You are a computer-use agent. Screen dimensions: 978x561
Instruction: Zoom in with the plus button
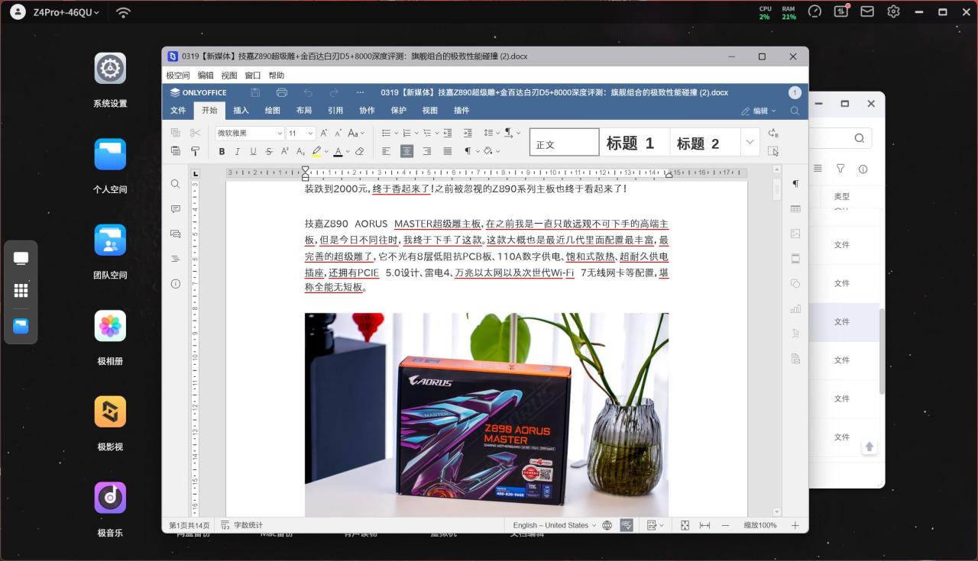click(795, 525)
